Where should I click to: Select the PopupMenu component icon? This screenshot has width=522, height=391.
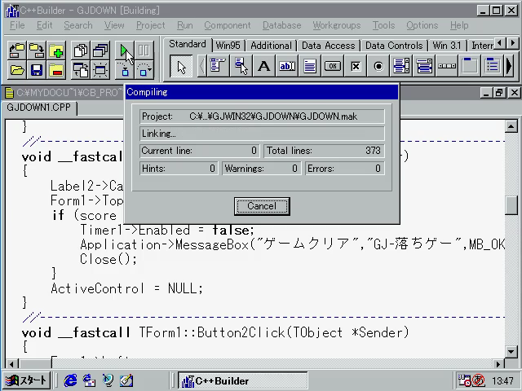click(x=241, y=66)
